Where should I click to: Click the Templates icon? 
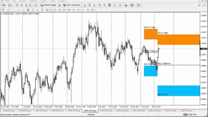(138, 5)
